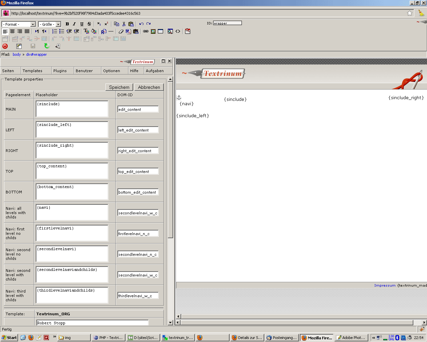427x342 pixels.
Task: Bookmark page with the star icon
Action: (410, 13)
